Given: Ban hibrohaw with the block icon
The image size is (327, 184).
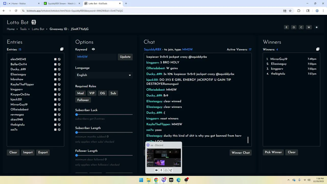Looking at the screenshot, I should (59, 79).
